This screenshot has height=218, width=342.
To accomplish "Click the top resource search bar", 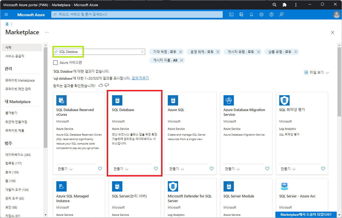I will pyautogui.click(x=137, y=14).
